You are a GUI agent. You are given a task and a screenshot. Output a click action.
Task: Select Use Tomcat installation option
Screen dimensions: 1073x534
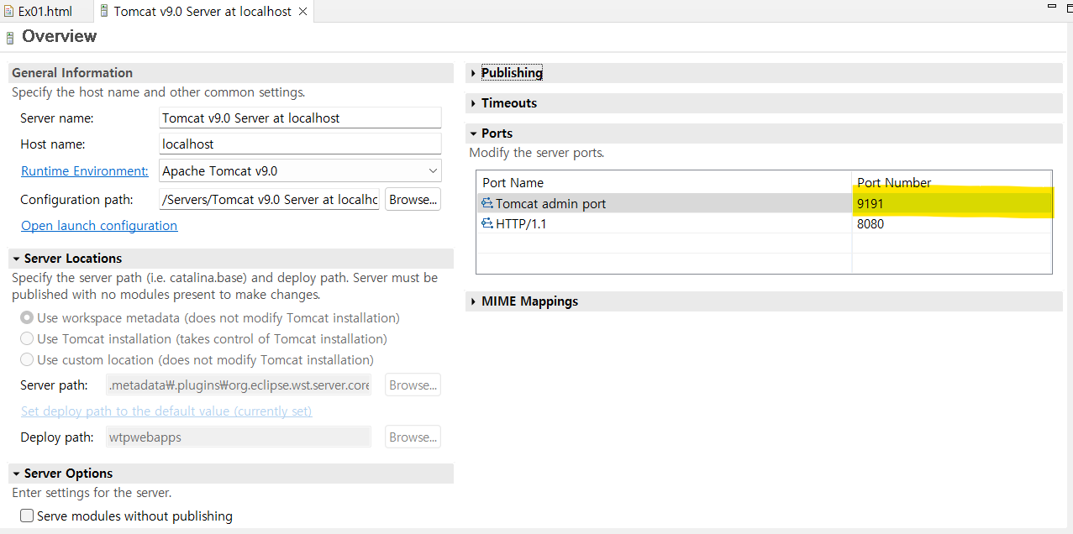coord(27,339)
